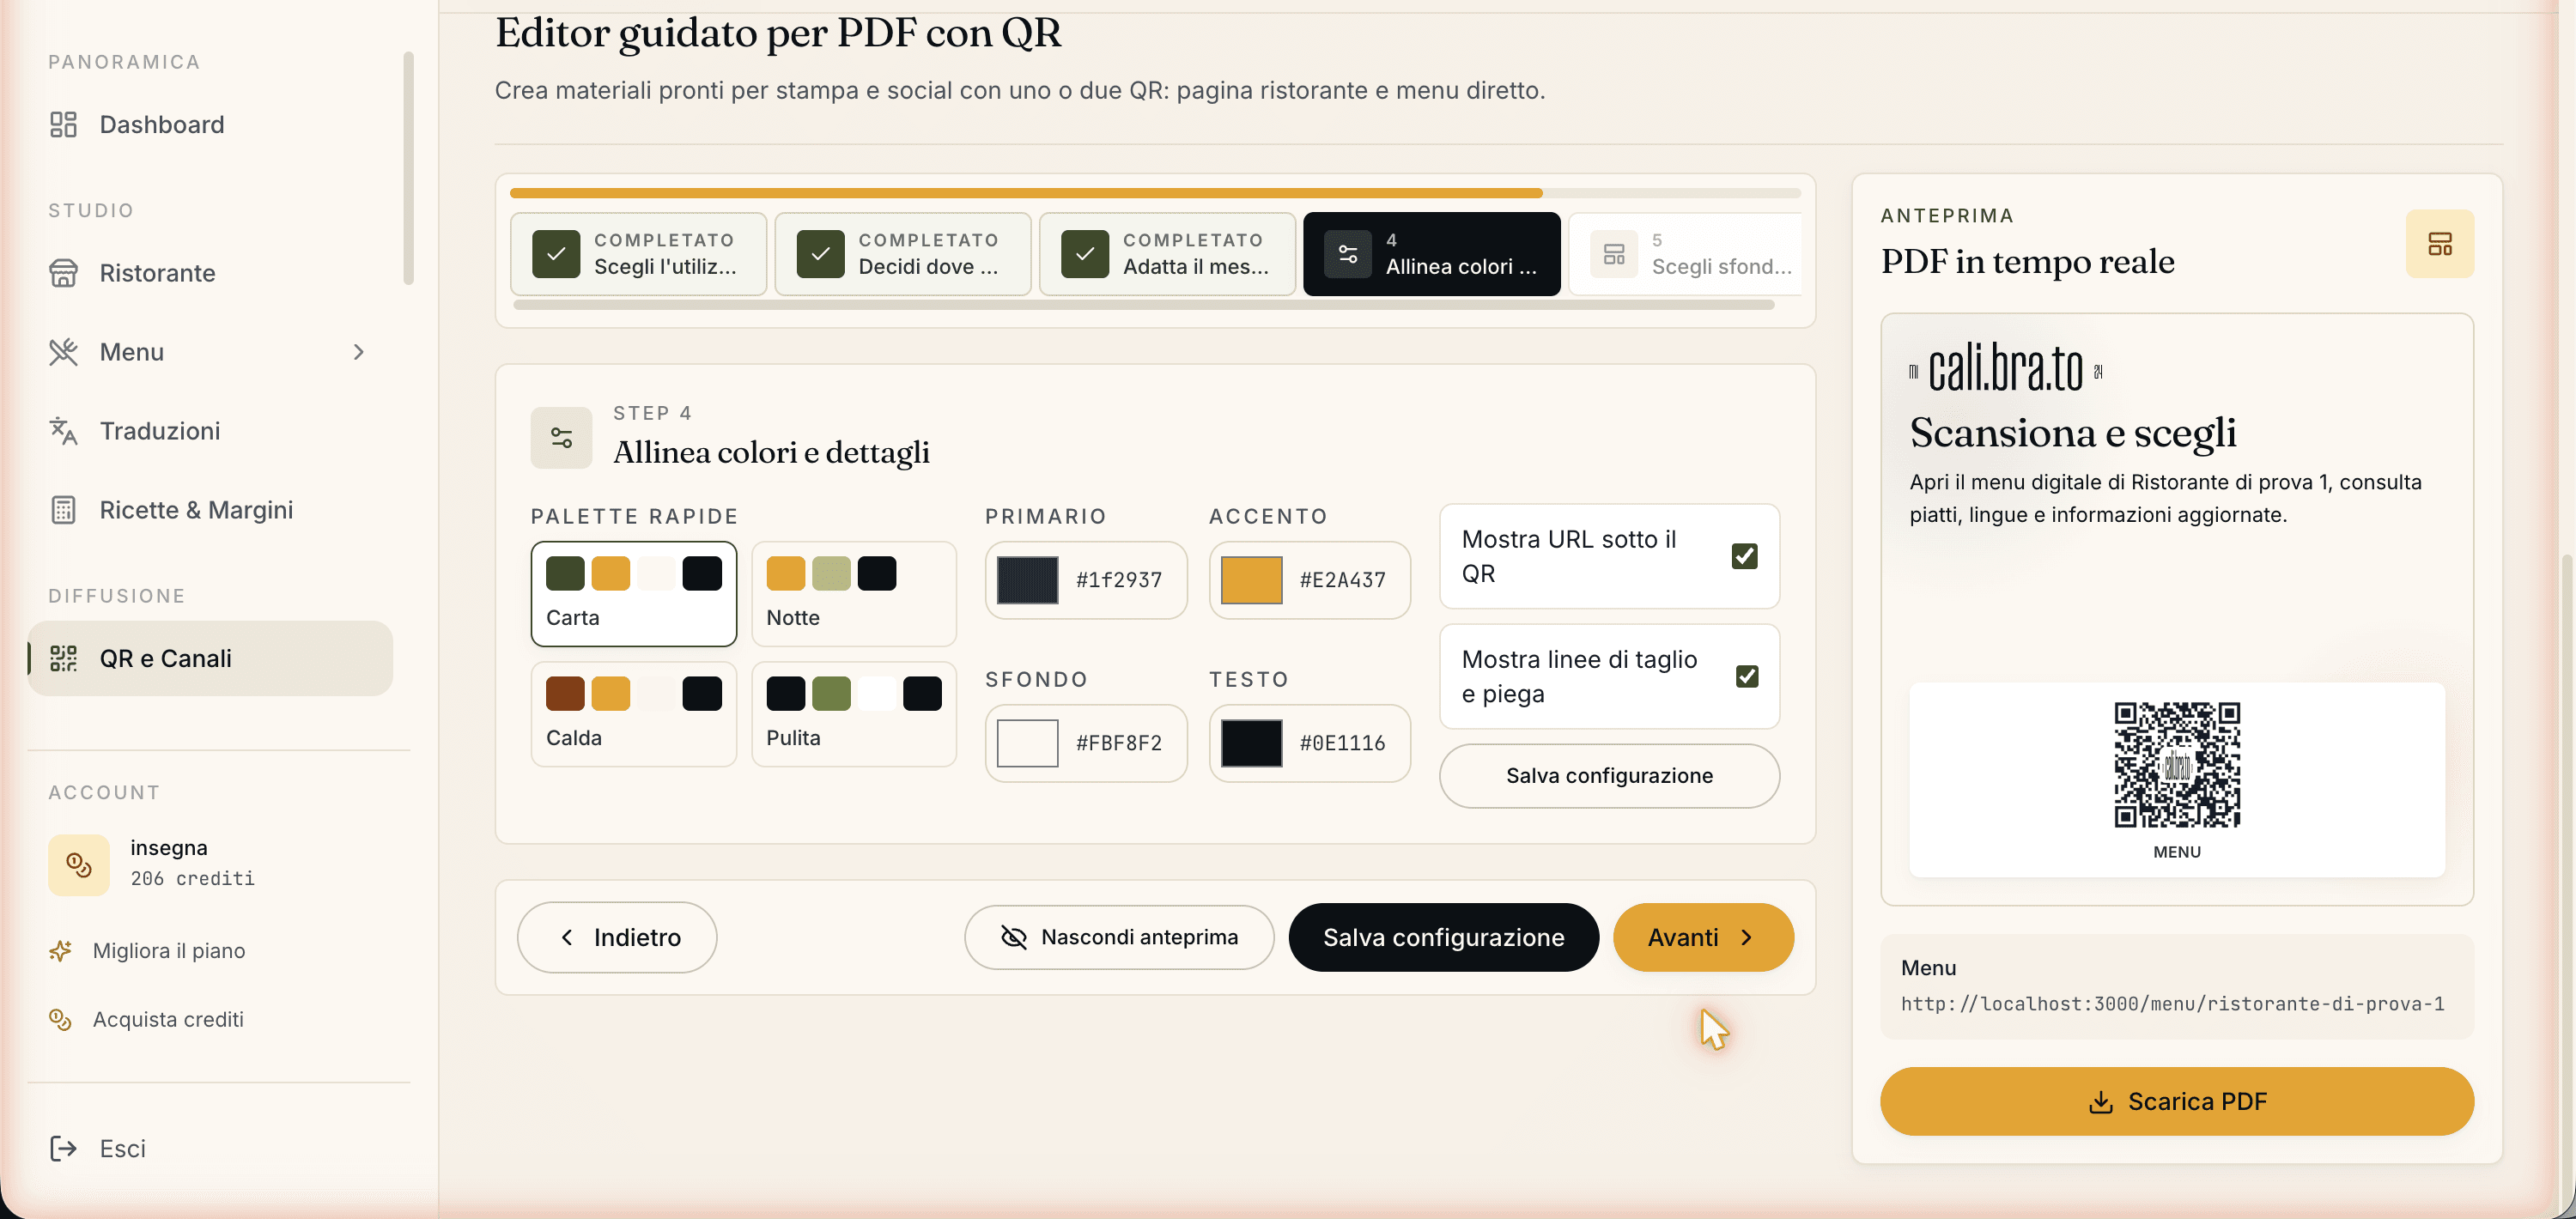Select the Carta quick palette

[633, 594]
